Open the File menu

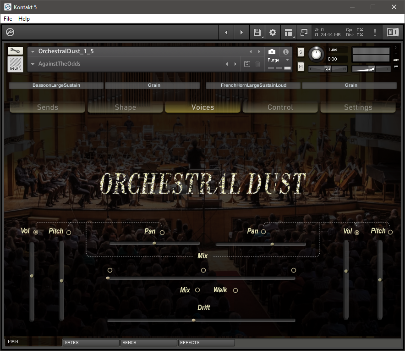tap(7, 19)
